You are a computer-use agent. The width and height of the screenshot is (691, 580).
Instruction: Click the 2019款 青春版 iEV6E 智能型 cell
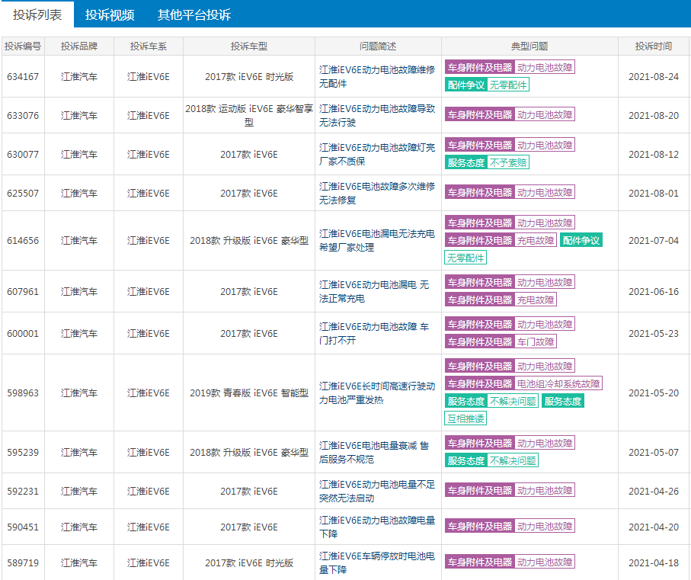click(x=249, y=393)
